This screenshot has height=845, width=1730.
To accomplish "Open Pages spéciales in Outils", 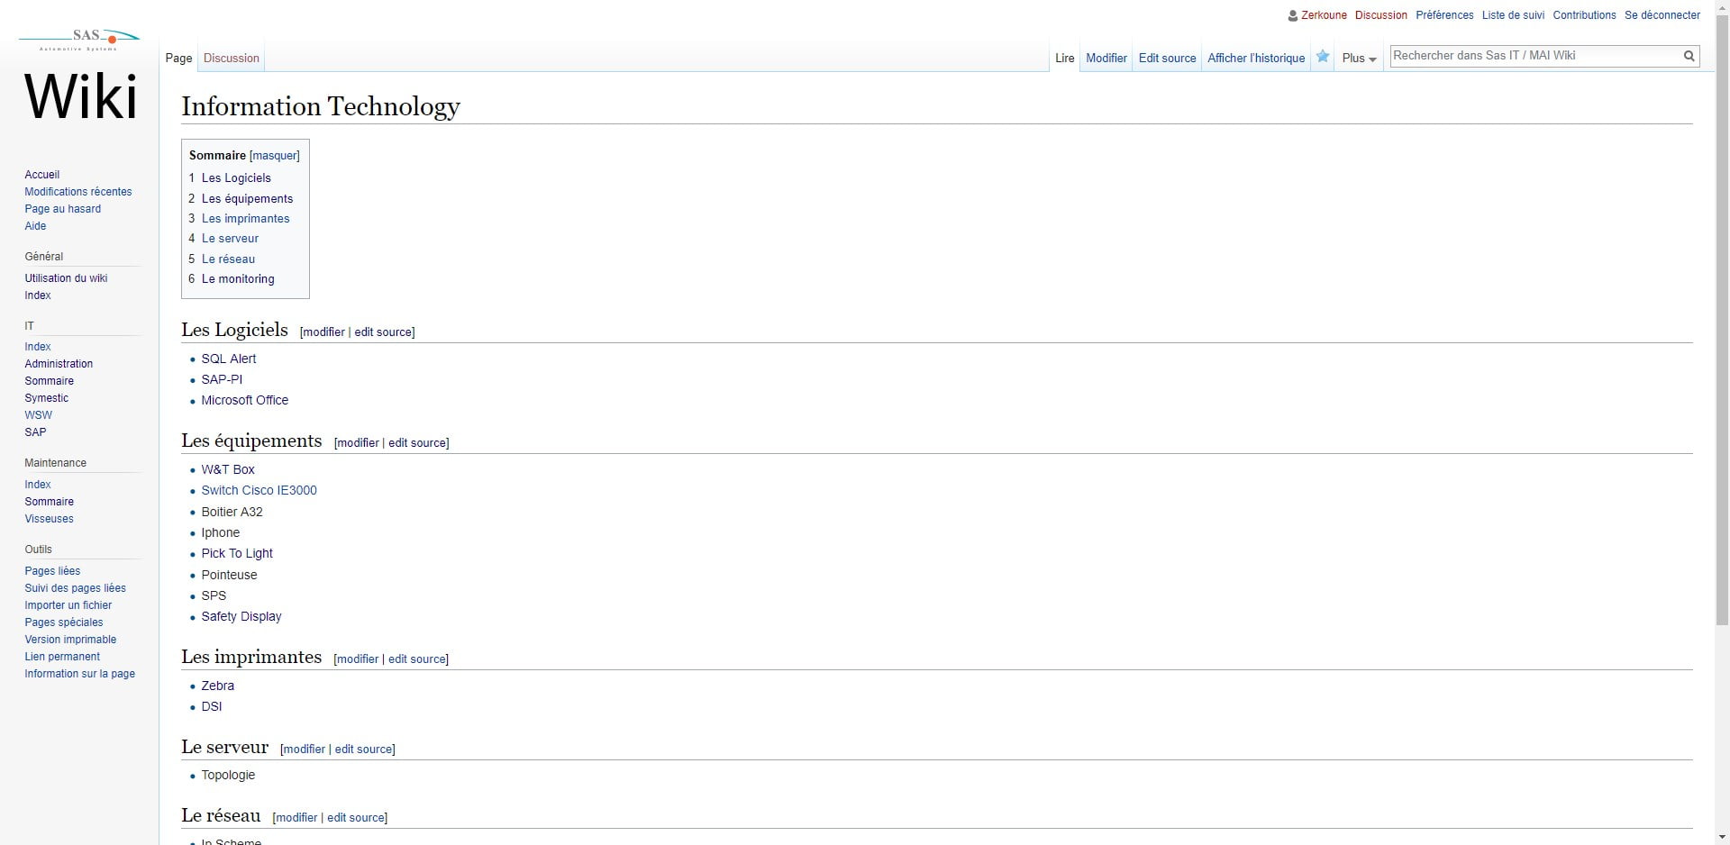I will pos(63,622).
